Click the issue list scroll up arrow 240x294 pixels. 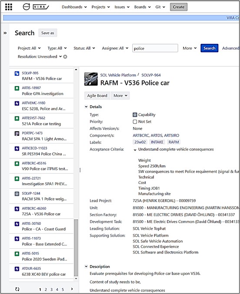(x=76, y=70)
